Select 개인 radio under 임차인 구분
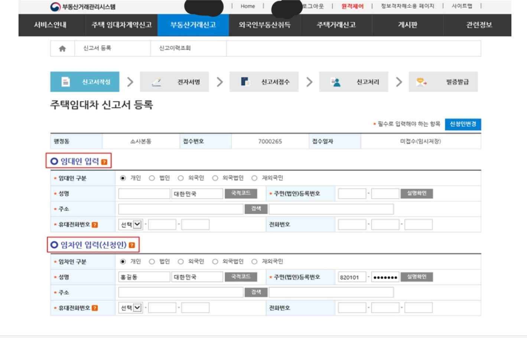Viewport: 527px width, 338px height. tap(123, 262)
